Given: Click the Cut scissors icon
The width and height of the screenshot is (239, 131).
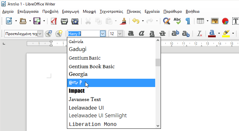Looking at the screenshot, I should click(x=88, y=21).
